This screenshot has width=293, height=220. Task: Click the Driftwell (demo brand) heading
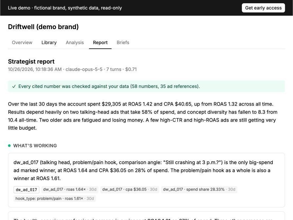(x=43, y=27)
